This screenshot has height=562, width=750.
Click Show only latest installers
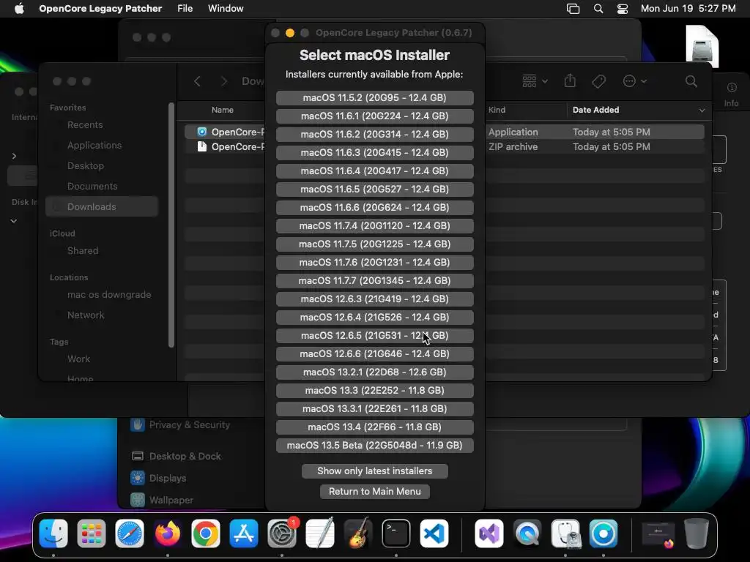coord(374,471)
